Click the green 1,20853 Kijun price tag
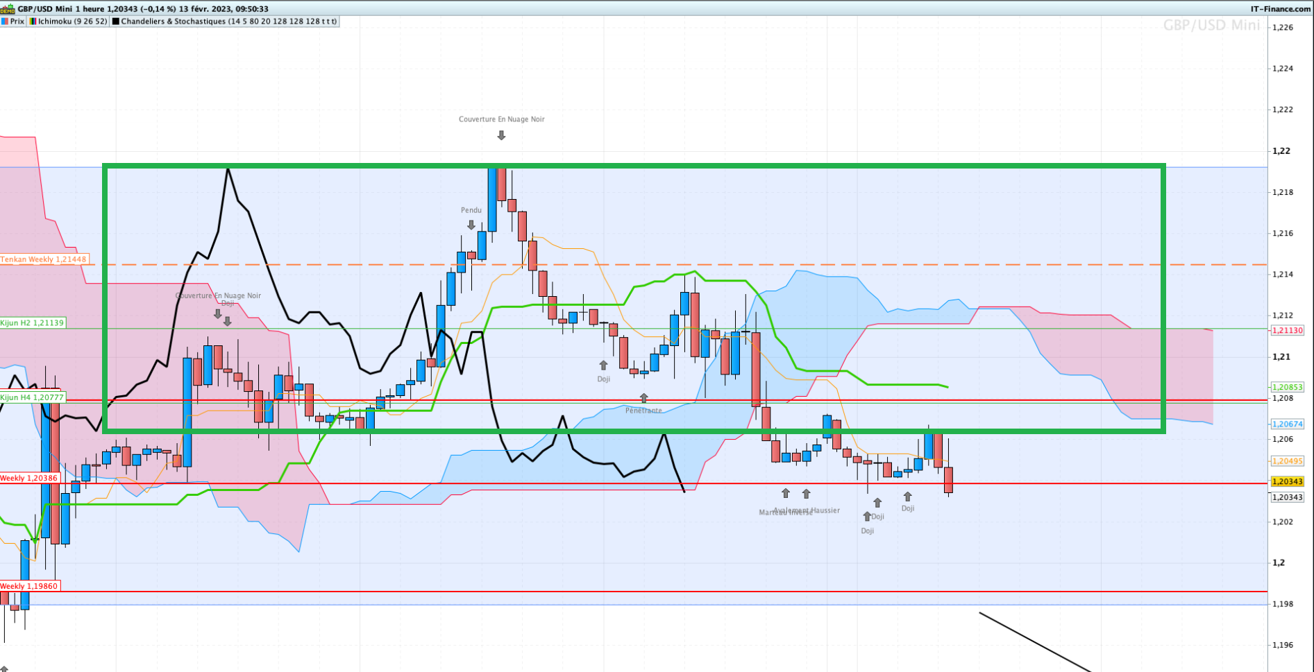The image size is (1314, 672). pos(1287,387)
